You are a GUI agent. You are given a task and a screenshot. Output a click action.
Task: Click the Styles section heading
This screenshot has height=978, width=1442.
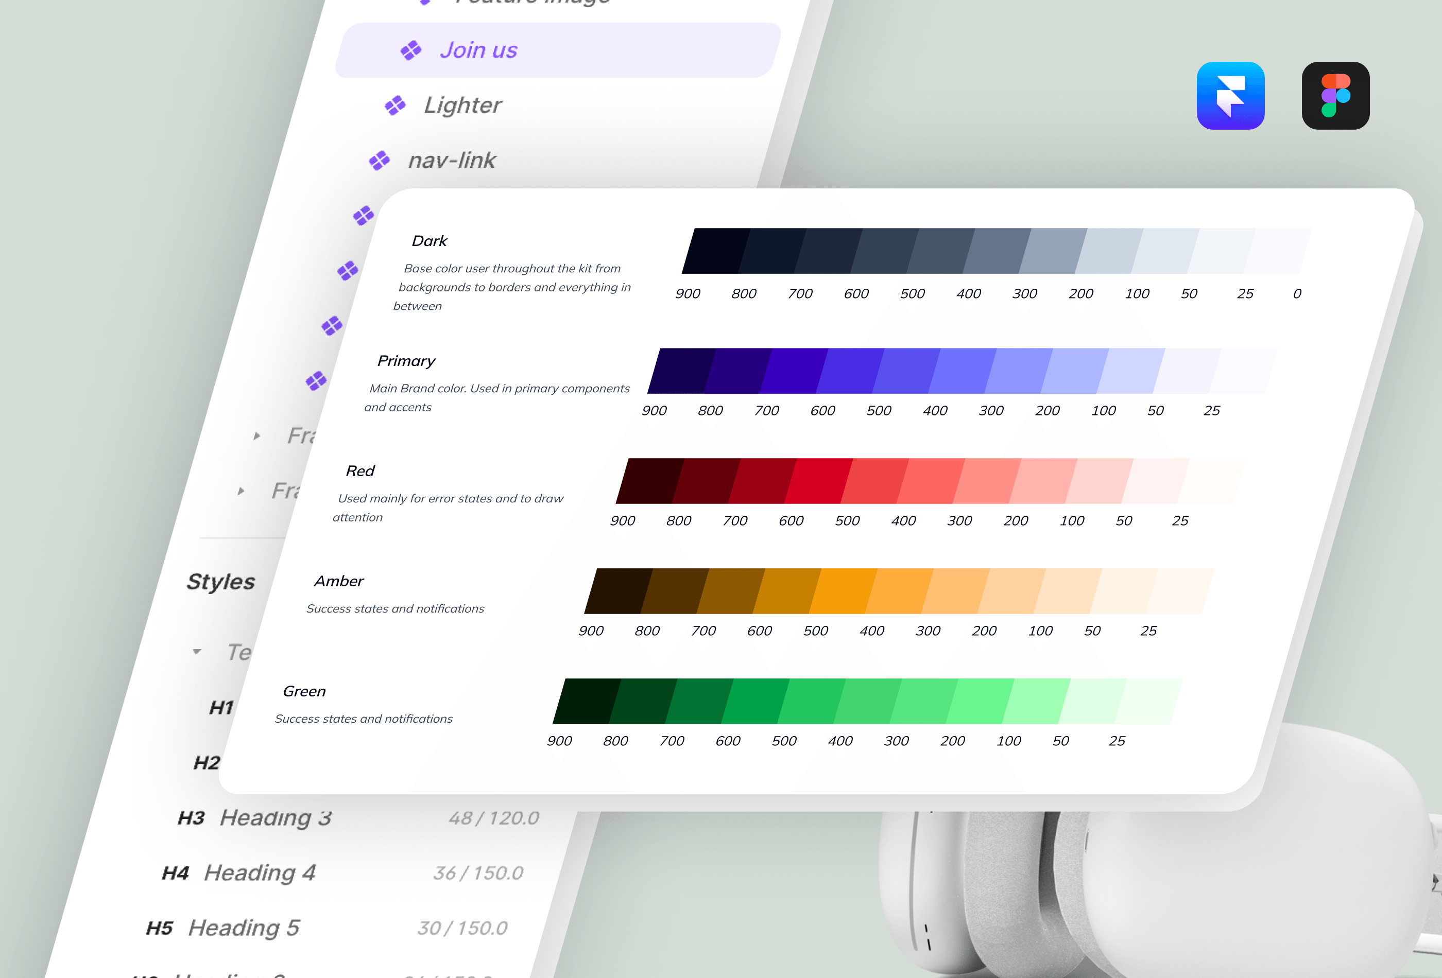click(221, 582)
